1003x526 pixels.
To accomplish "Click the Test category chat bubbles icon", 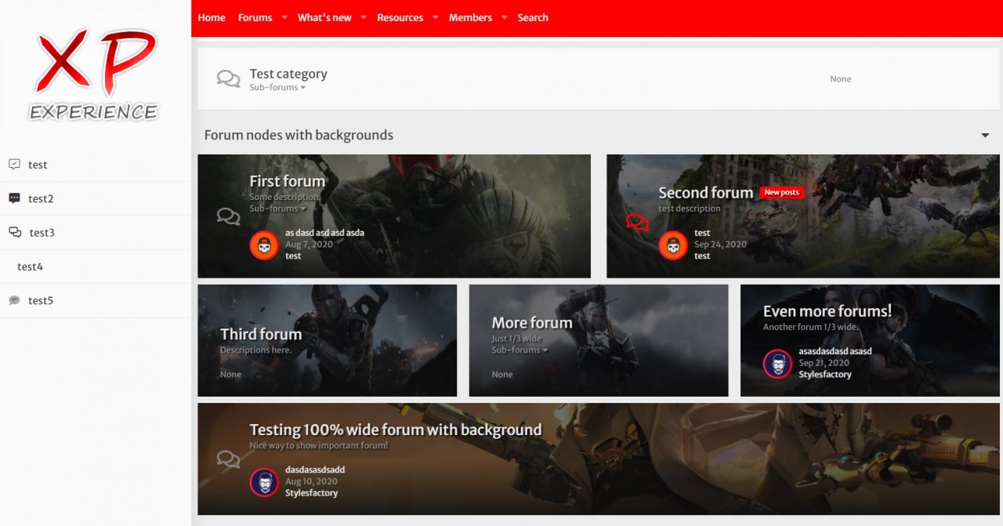I will click(228, 79).
